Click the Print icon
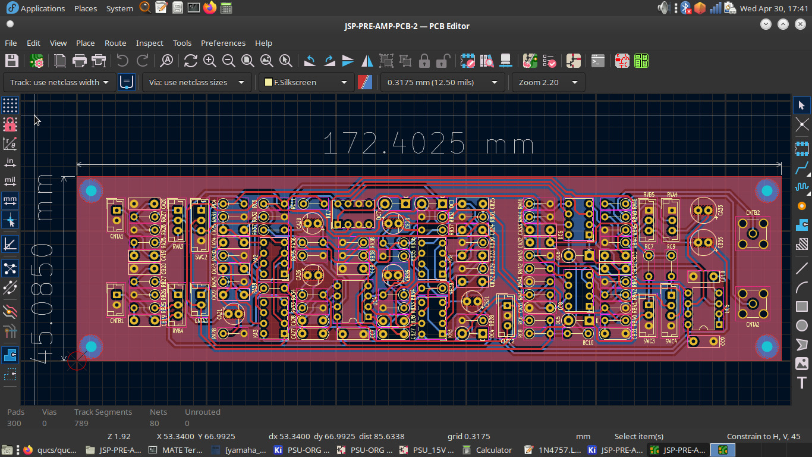The width and height of the screenshot is (812, 457). click(x=79, y=61)
